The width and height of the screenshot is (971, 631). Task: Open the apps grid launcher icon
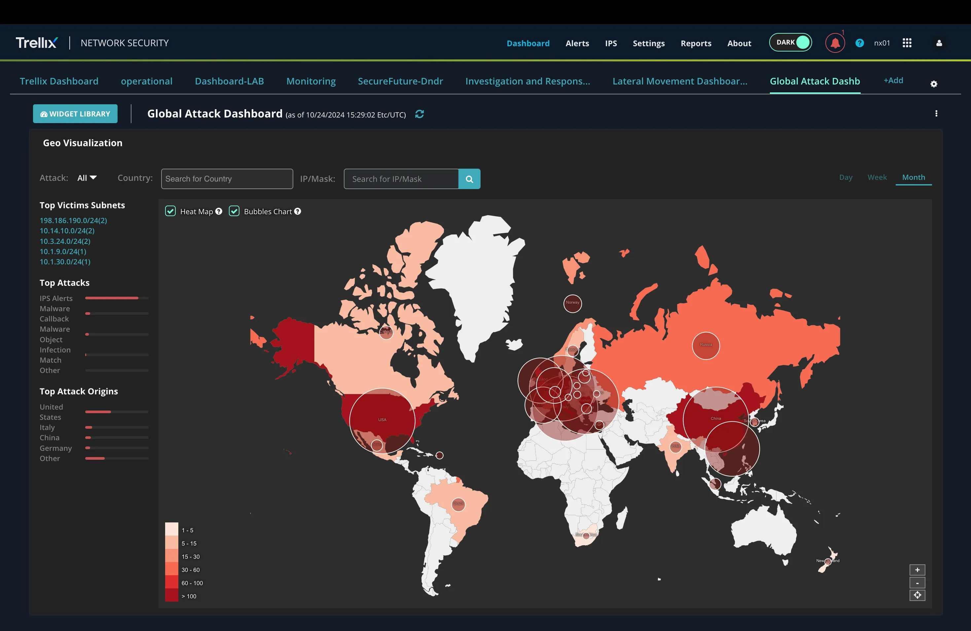(907, 43)
